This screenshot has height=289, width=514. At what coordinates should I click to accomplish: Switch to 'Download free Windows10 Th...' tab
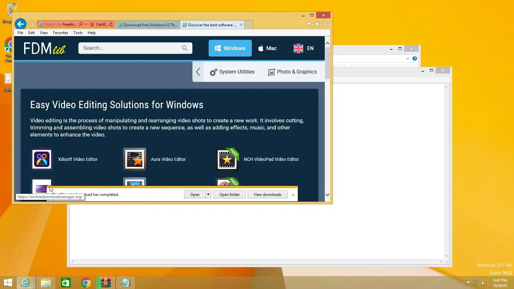click(148, 25)
